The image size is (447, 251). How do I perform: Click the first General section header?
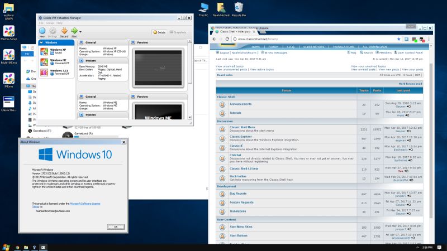coord(103,42)
